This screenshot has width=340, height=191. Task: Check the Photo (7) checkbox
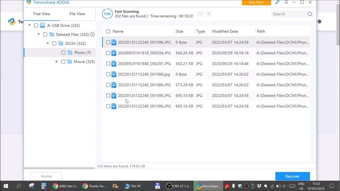63,53
